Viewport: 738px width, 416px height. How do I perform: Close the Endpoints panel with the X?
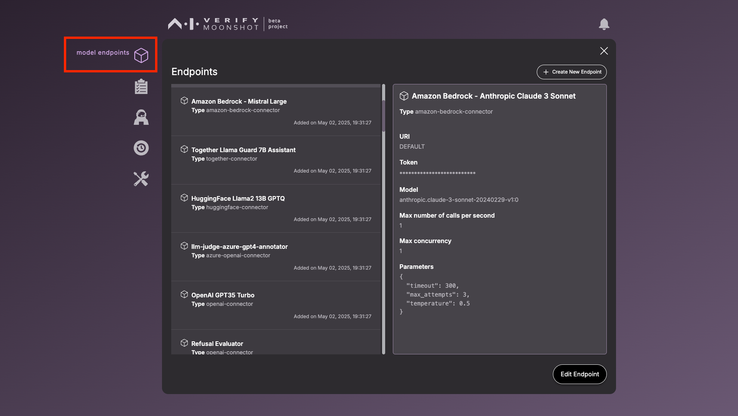(604, 51)
